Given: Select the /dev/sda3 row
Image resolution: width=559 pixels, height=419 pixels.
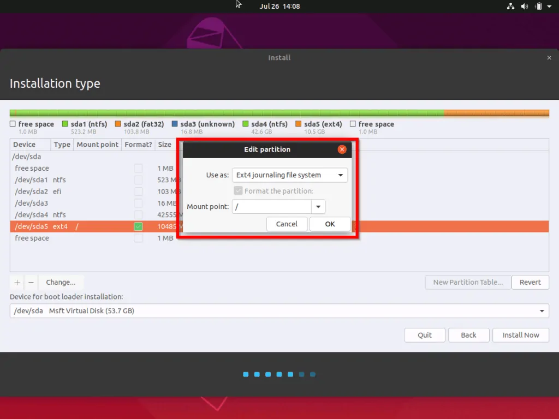Looking at the screenshot, I should [x=279, y=203].
